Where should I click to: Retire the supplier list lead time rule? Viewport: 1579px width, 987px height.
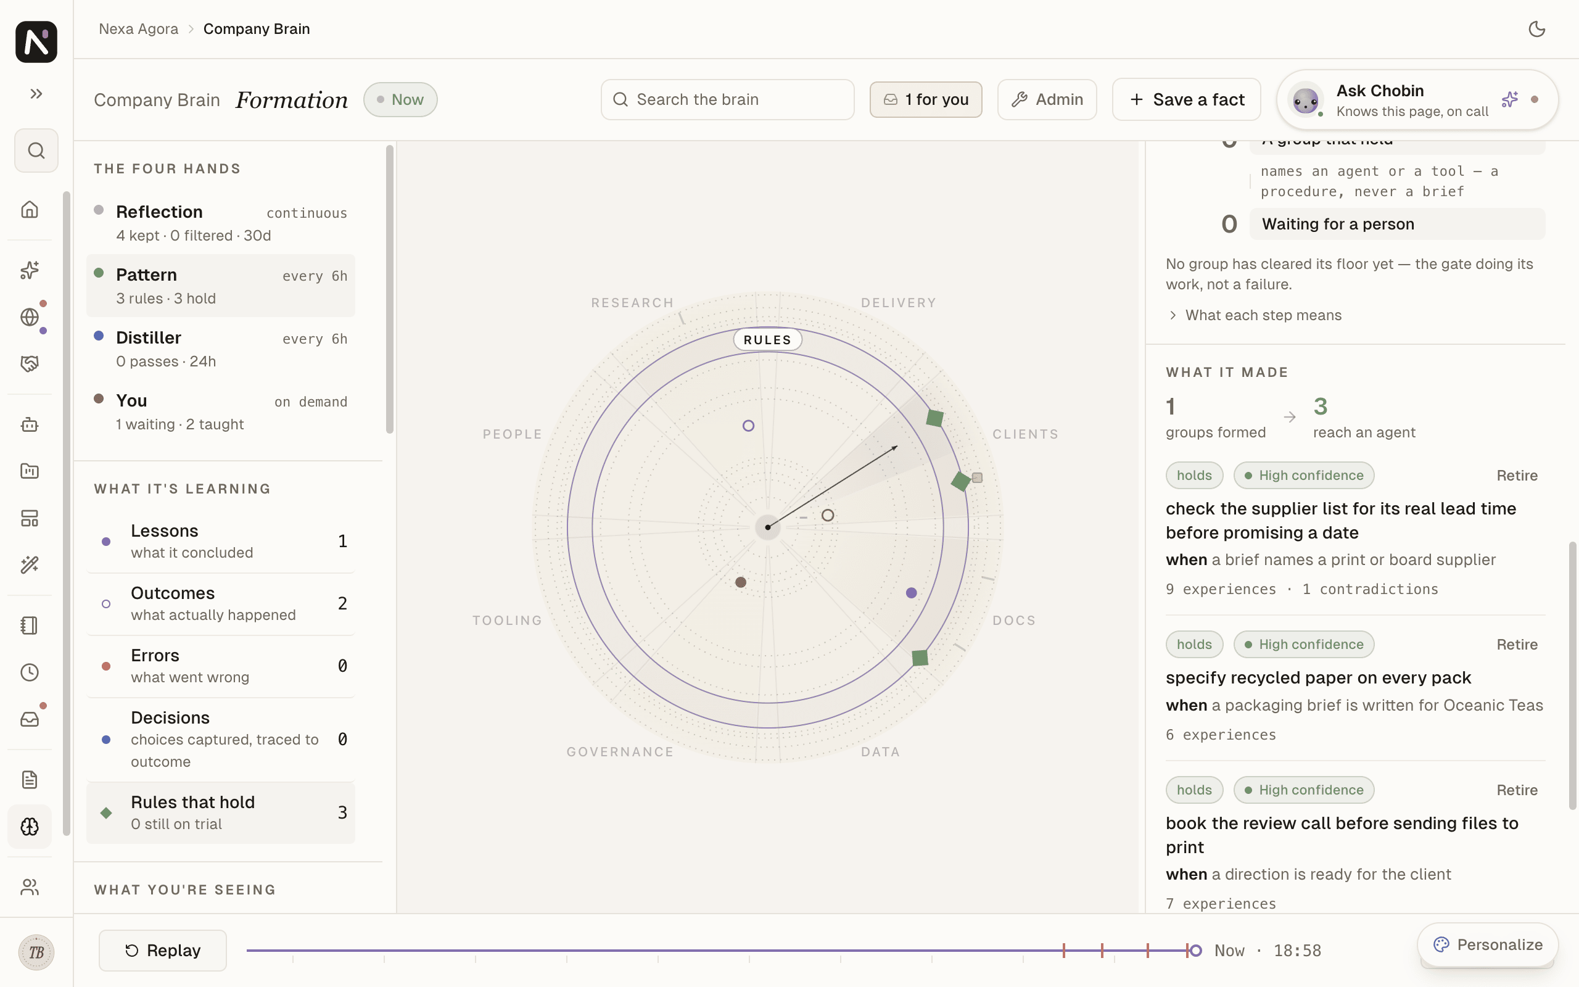tap(1517, 475)
